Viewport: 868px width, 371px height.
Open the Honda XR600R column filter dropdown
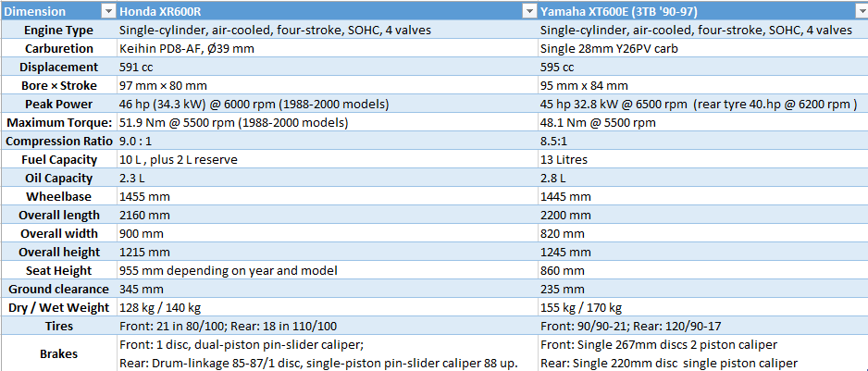pos(528,11)
